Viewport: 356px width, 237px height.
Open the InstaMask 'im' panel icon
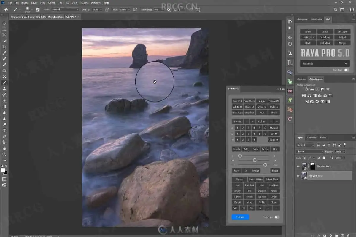click(x=290, y=91)
